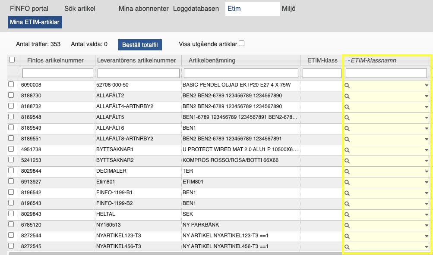Open ETIM-klassnamn dropdown for ALLAFÄLT5 row
The height and width of the screenshot is (255, 433).
point(427,118)
